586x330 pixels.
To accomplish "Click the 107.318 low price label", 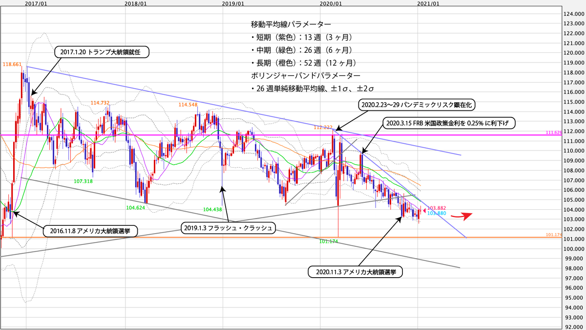I will [x=84, y=181].
